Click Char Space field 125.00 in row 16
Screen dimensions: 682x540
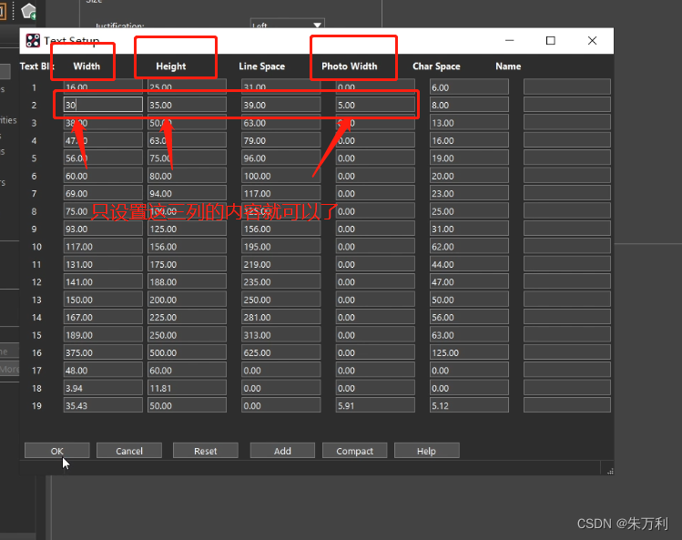469,352
